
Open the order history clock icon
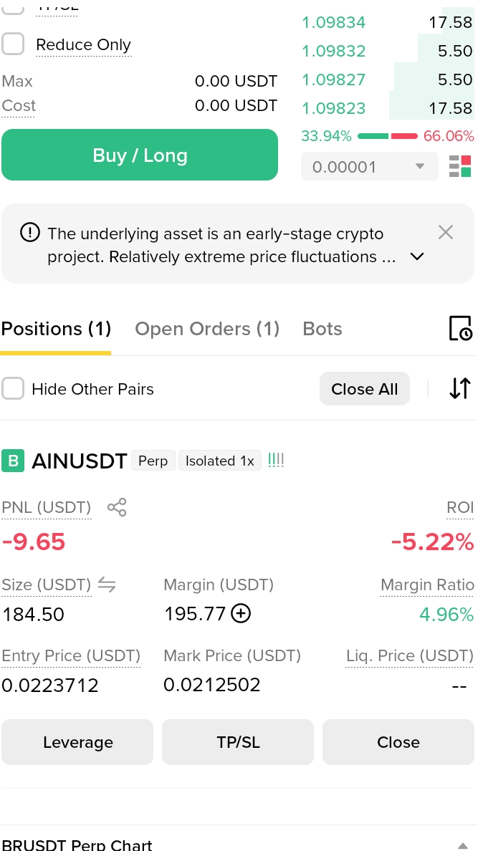click(x=460, y=328)
